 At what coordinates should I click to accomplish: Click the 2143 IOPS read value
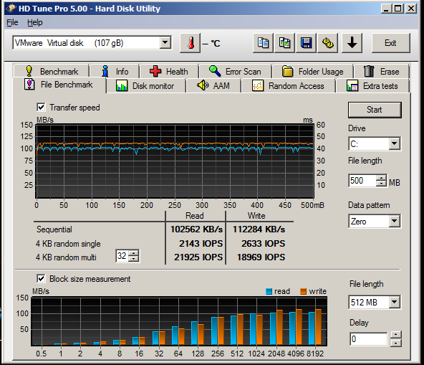pos(201,243)
